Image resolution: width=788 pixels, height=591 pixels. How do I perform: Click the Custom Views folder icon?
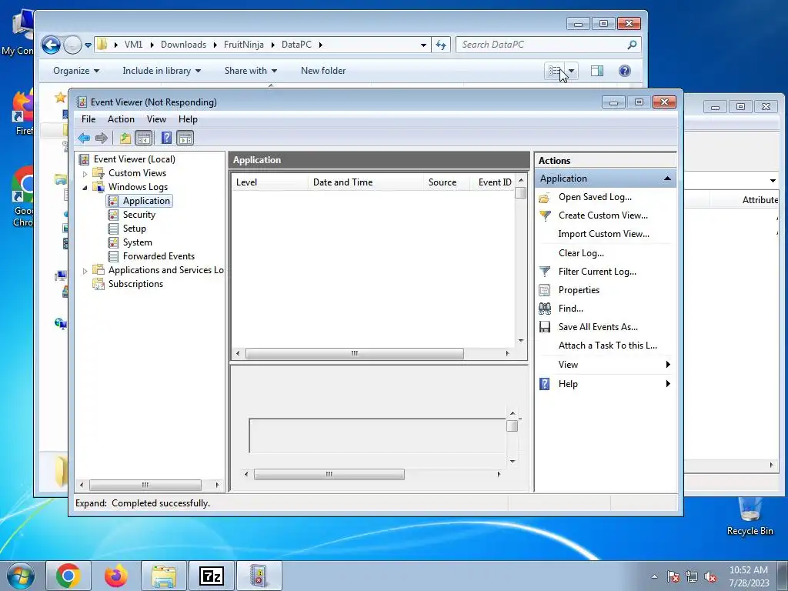click(98, 173)
